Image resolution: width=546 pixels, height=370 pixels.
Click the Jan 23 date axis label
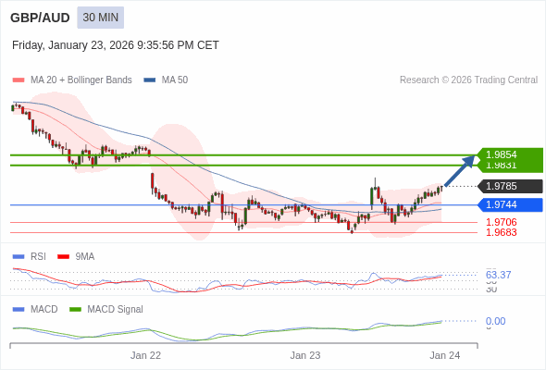pos(305,355)
